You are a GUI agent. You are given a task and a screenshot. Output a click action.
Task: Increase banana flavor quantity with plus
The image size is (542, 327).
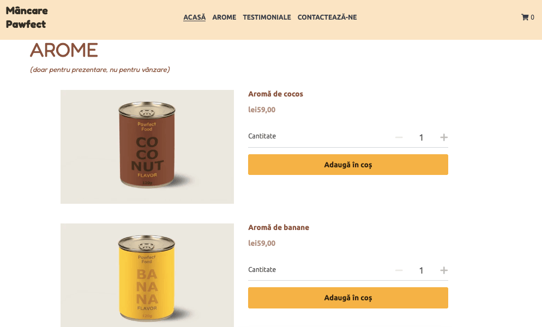(444, 270)
